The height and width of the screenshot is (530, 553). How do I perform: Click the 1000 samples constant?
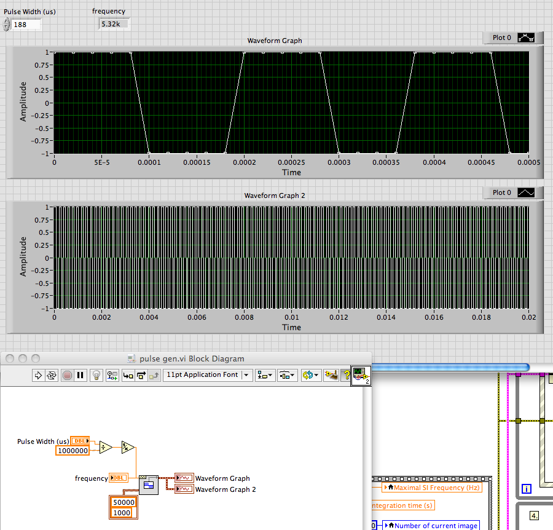[x=122, y=513]
